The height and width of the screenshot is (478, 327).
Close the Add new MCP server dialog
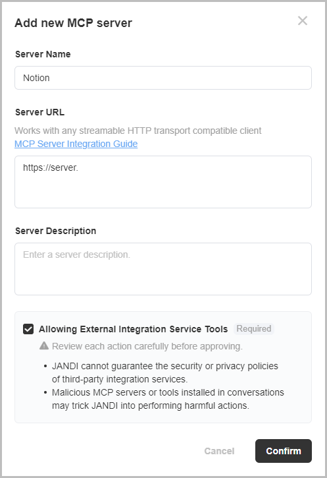[x=303, y=20]
